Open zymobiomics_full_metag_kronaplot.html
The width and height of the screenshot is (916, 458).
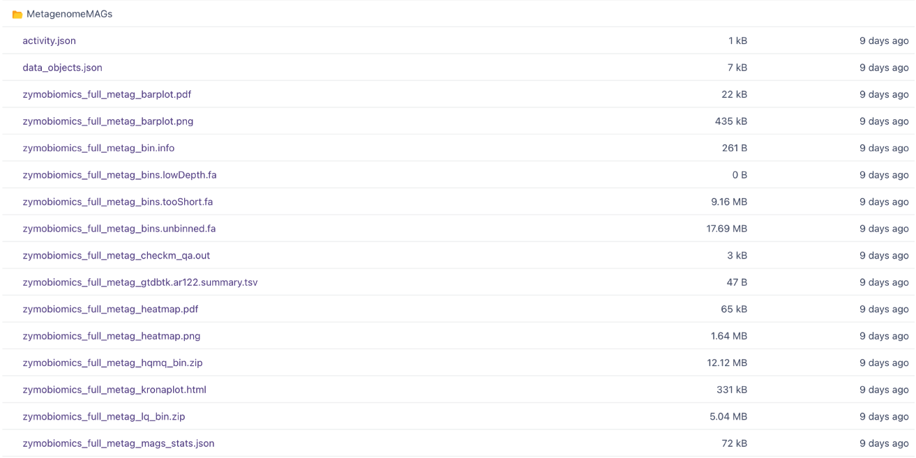tap(114, 390)
